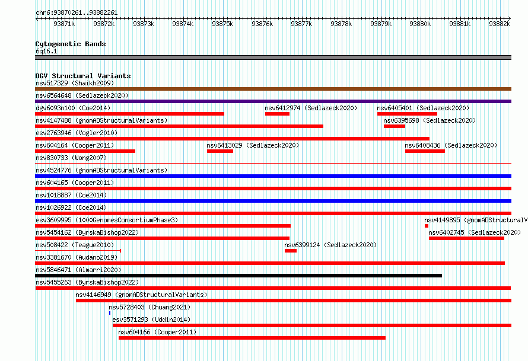Click nsv5455263 (ByrskaBishop2022) label
Viewport: 528px width, 361px height.
click(87, 282)
